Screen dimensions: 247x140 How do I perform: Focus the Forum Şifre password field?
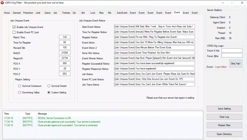232,55
